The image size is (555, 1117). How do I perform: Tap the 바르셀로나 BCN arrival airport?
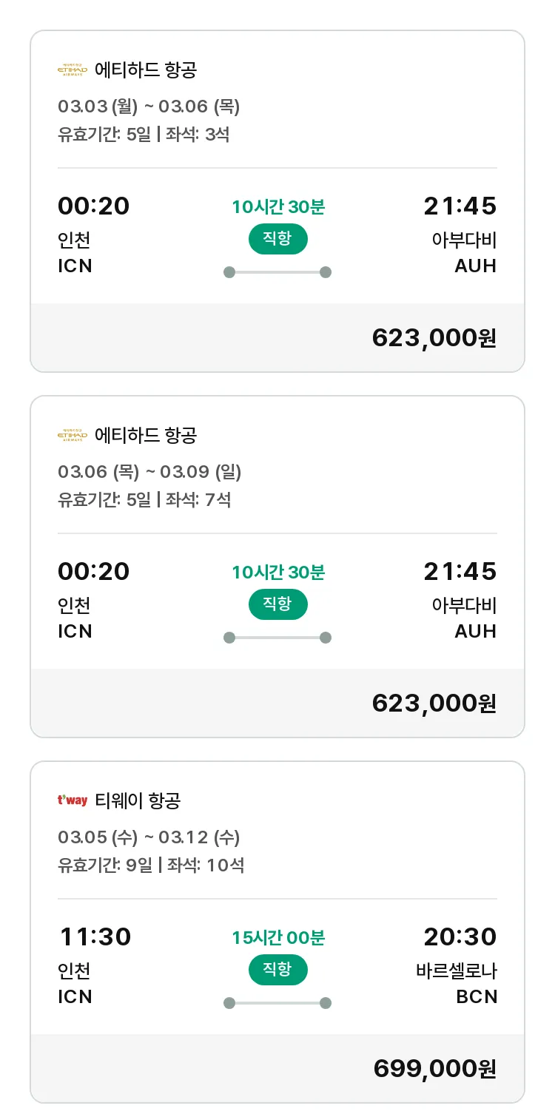[x=456, y=984]
